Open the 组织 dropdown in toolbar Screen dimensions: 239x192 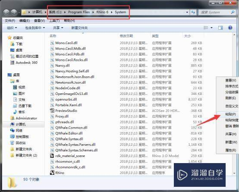[12, 28]
